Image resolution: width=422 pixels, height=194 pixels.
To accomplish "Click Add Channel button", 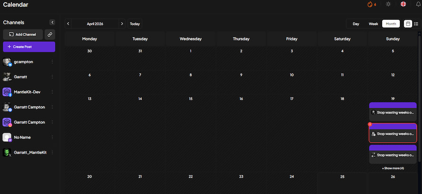I will point(23,34).
